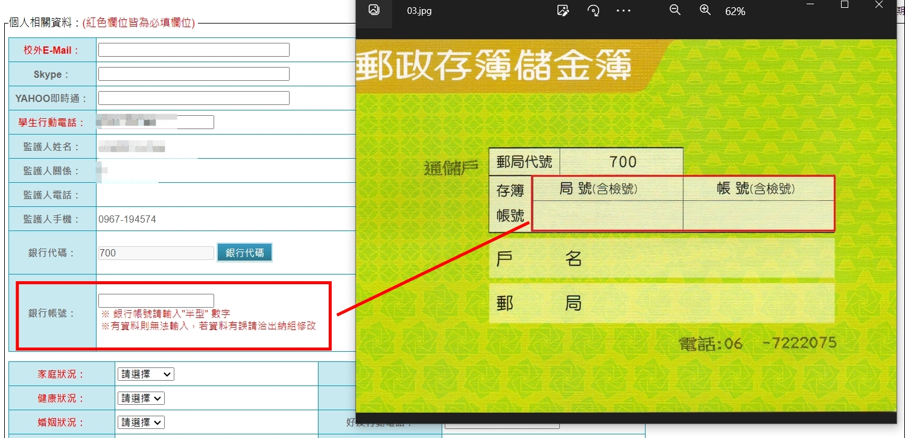Click the photo viewer image icon
The width and height of the screenshot is (905, 438).
coord(374,10)
